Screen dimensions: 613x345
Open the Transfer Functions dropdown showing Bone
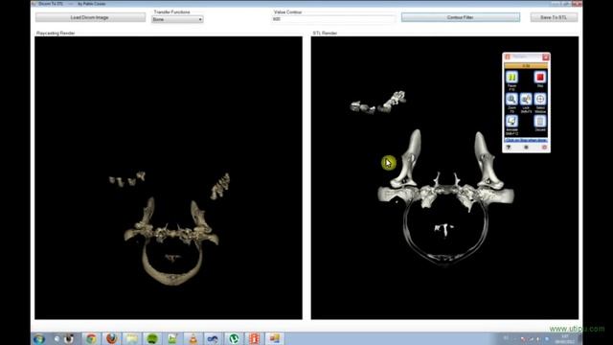[x=177, y=19]
